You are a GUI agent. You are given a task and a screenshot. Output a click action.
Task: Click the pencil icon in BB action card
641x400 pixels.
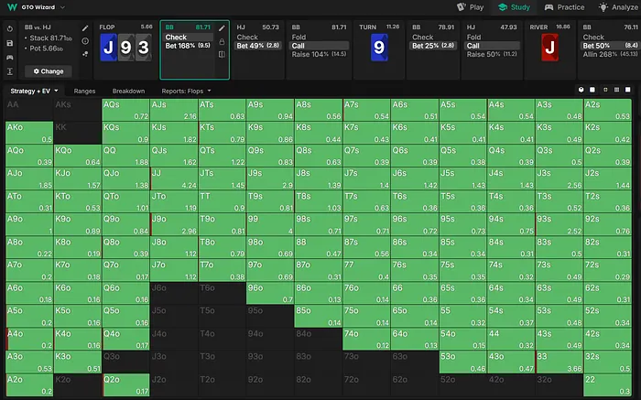coord(222,28)
